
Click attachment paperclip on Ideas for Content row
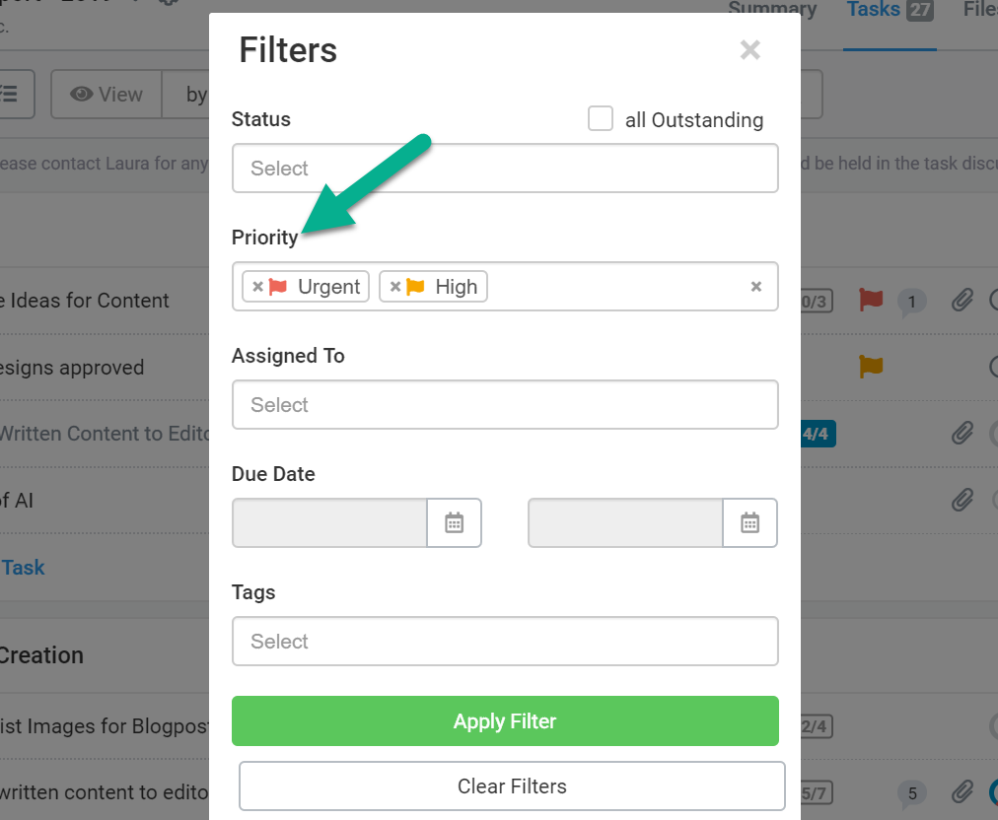click(x=962, y=300)
